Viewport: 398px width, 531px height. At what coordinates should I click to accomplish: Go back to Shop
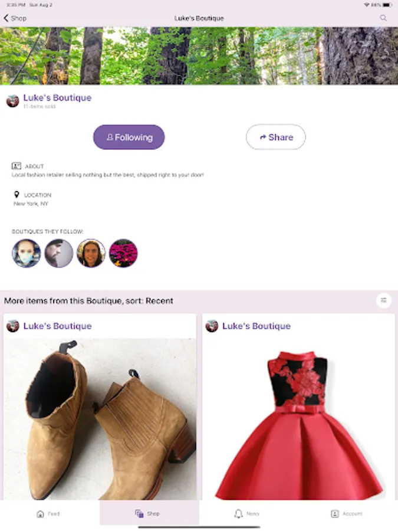click(x=15, y=18)
